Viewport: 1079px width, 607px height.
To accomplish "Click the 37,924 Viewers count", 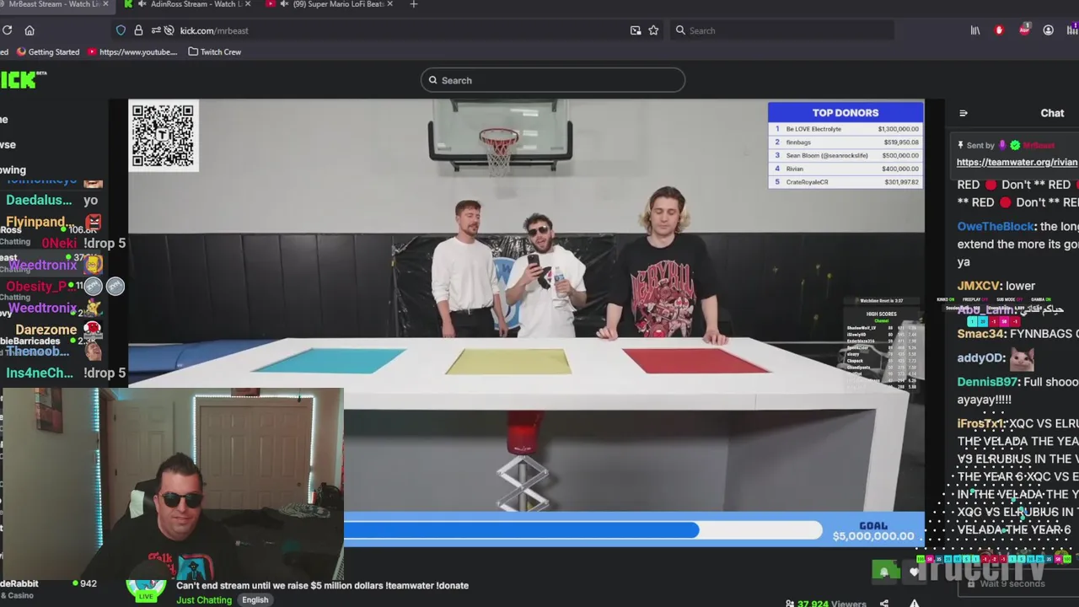I will tap(831, 603).
